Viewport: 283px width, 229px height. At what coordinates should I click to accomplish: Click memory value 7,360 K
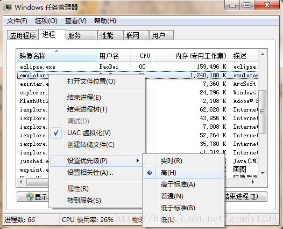pos(215,84)
